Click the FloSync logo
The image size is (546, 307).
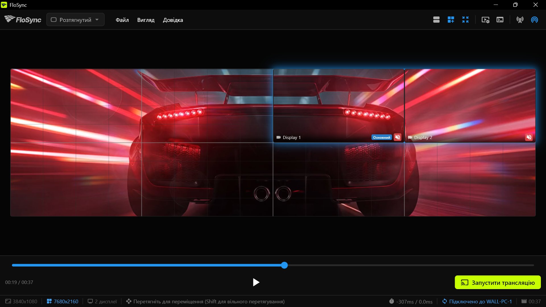click(23, 19)
